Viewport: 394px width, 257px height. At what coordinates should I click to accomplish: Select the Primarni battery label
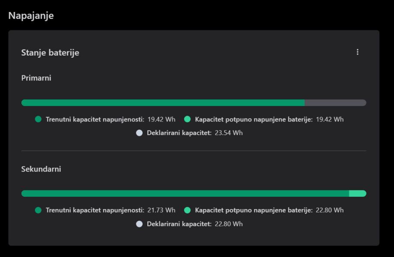click(x=36, y=78)
